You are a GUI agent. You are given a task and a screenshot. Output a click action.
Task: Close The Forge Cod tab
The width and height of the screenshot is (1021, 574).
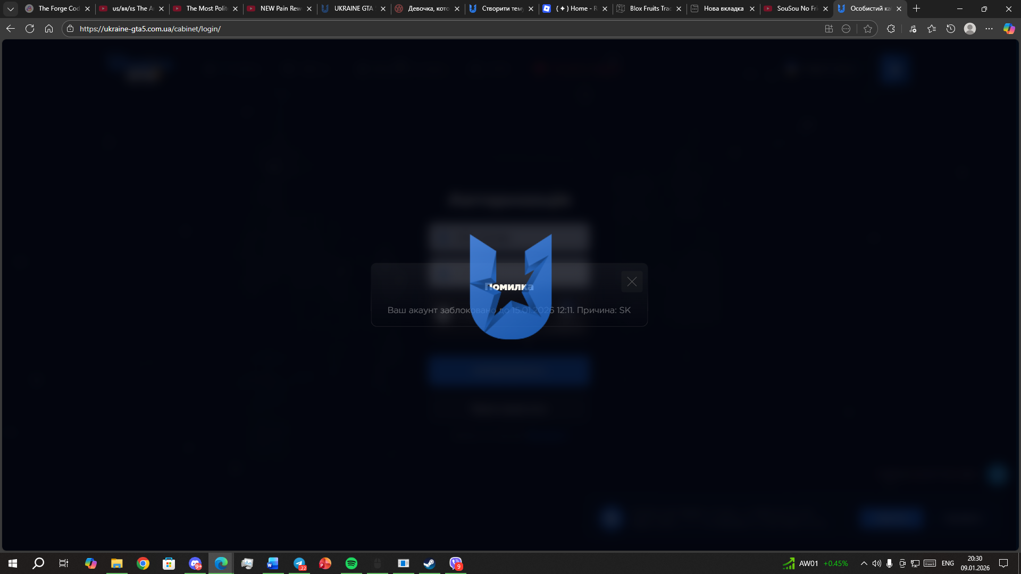pos(88,9)
